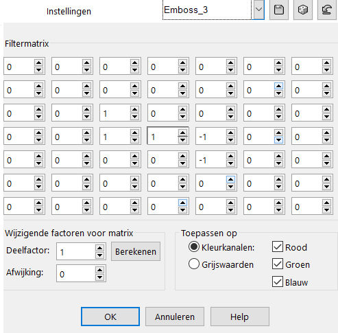Decrease the Afwijking value using its down arrow
Image resolution: width=338 pixels, height=333 pixels.
100,277
